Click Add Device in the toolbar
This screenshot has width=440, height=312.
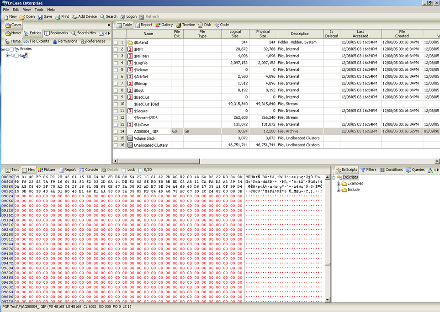(84, 17)
